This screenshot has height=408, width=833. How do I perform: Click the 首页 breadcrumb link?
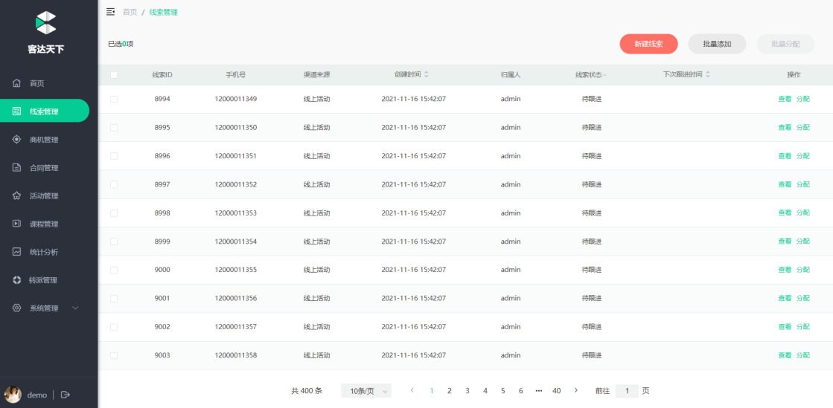coord(130,12)
